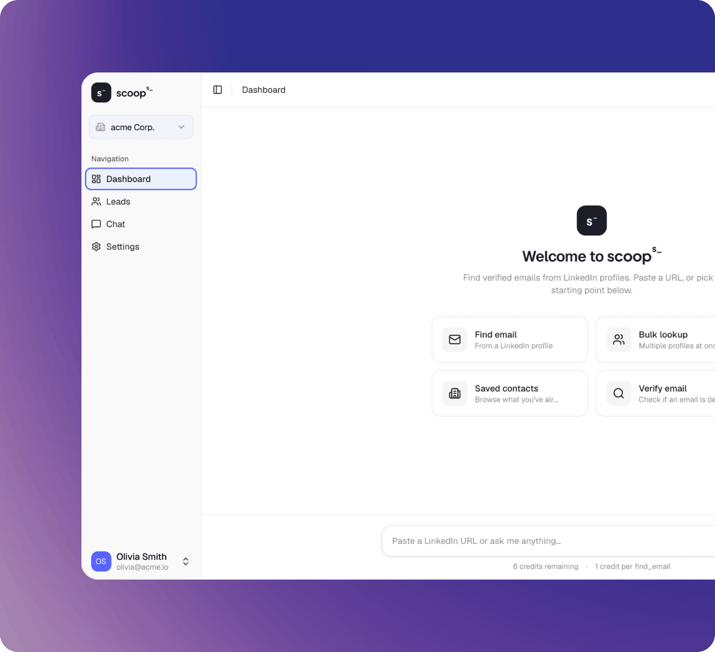
Task: Open Settings from the sidebar
Action: 141,247
